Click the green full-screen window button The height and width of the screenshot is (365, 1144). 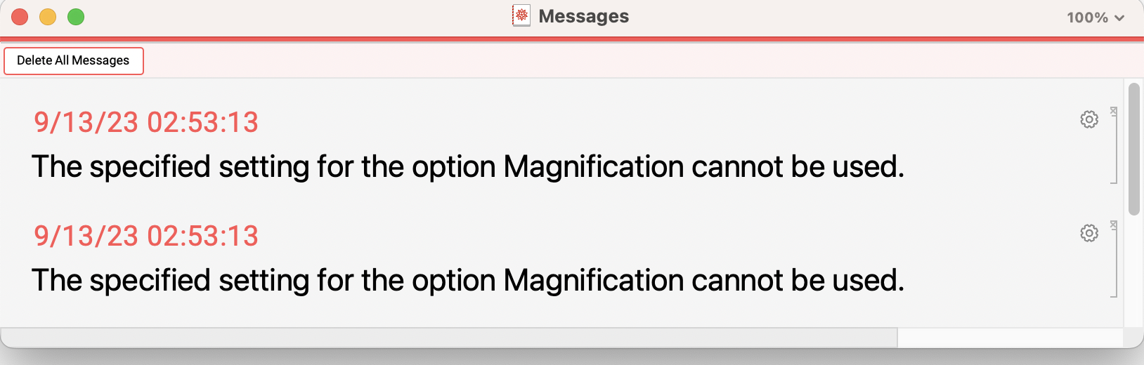point(76,17)
